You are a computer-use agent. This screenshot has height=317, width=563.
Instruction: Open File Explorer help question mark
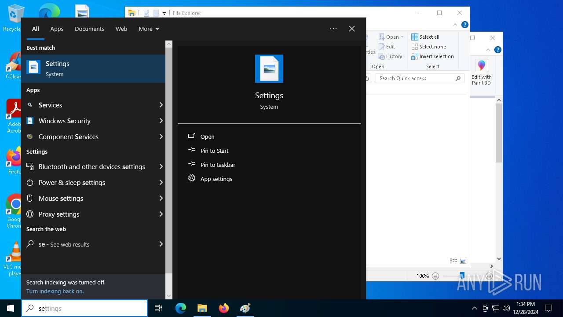click(465, 25)
